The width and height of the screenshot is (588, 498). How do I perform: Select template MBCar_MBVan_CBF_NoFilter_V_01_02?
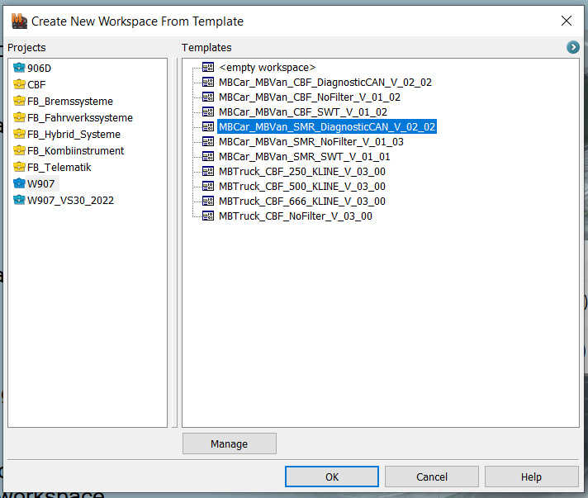pos(310,97)
